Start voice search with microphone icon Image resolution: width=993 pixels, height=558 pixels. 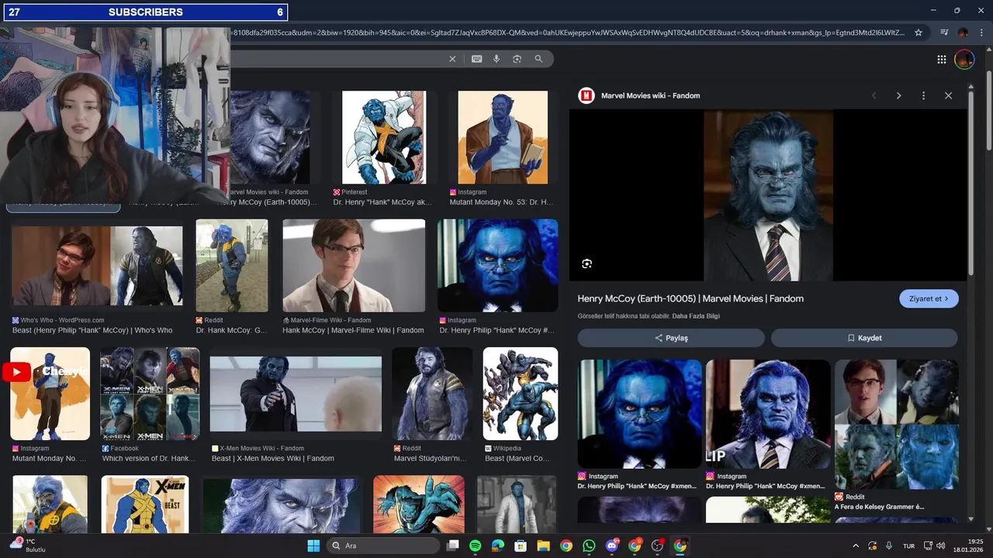496,59
